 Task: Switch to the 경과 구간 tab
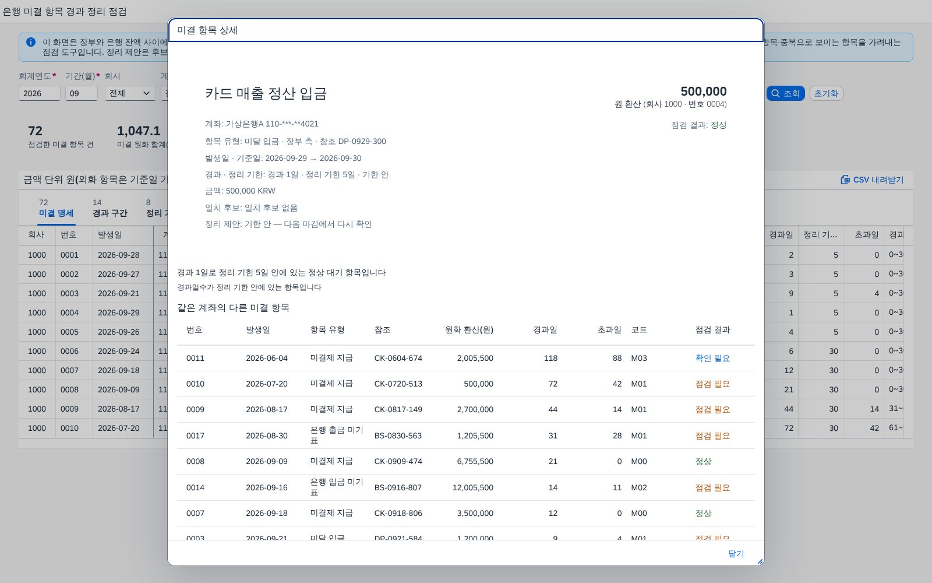110,208
